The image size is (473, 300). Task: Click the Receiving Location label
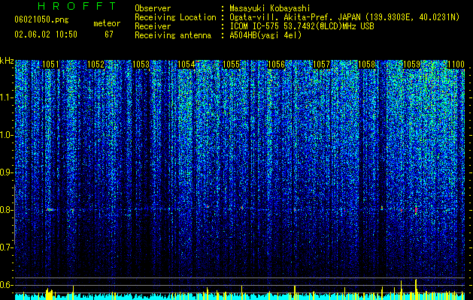175,17
